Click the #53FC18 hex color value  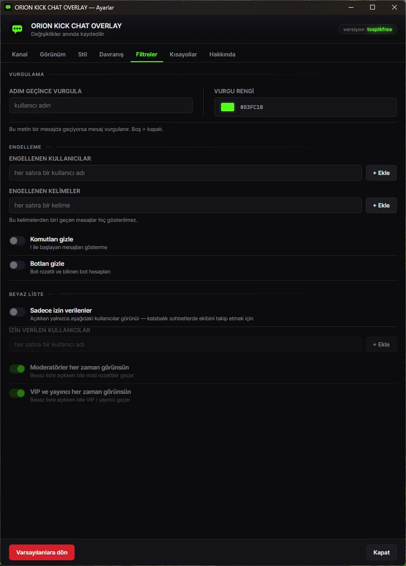[252, 107]
